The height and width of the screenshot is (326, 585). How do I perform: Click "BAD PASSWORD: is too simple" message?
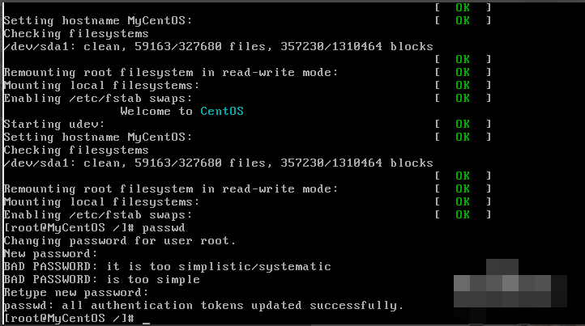coord(102,279)
